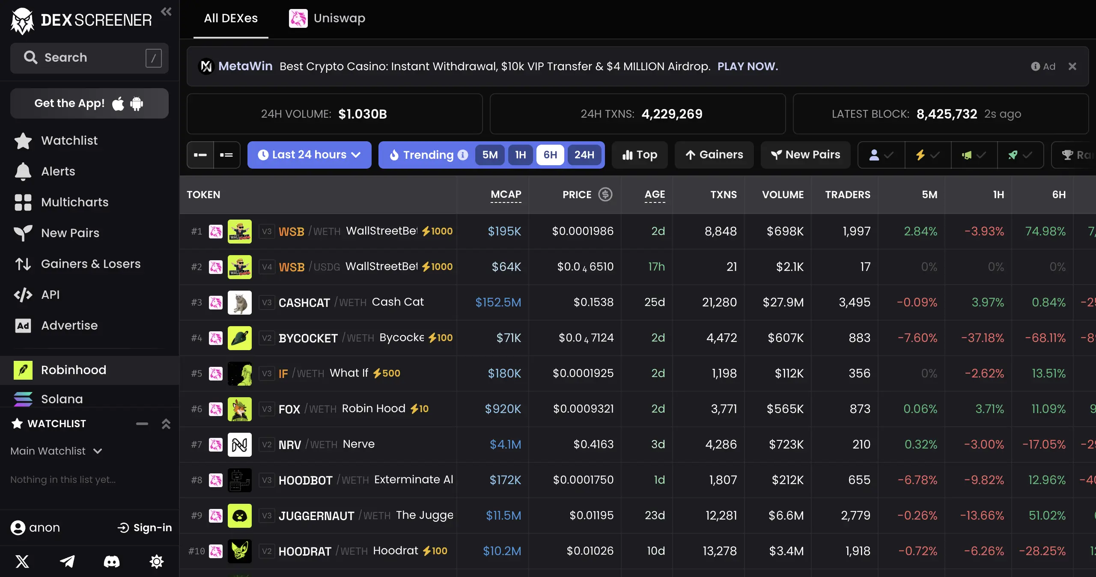The height and width of the screenshot is (577, 1096).
Task: Set trending timeframe to 1H
Action: (x=521, y=155)
